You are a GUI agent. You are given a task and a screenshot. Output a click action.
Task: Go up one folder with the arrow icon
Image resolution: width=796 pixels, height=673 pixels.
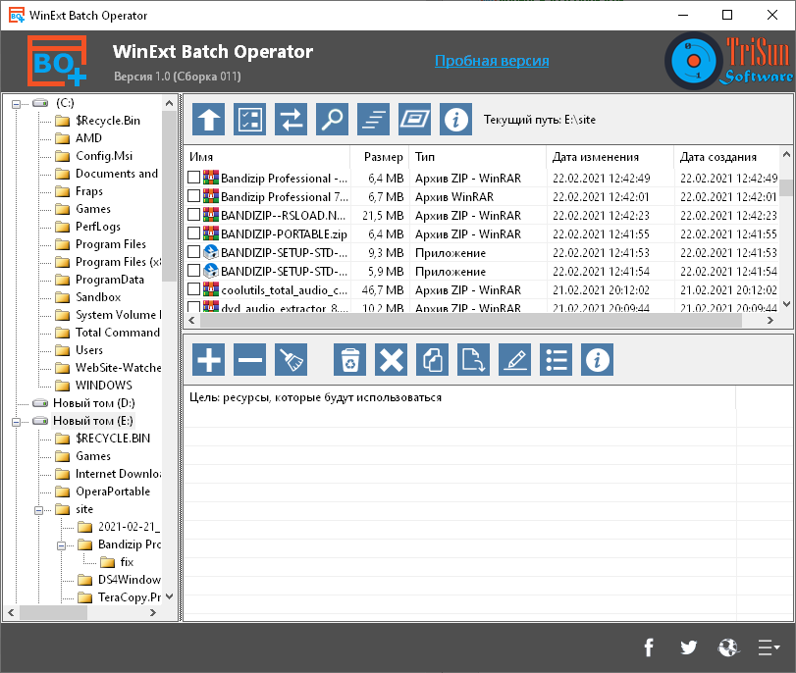coord(208,120)
